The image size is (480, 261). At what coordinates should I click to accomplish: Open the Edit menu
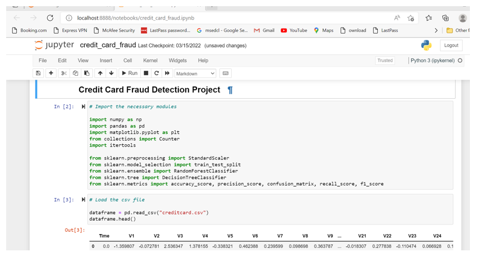(62, 61)
